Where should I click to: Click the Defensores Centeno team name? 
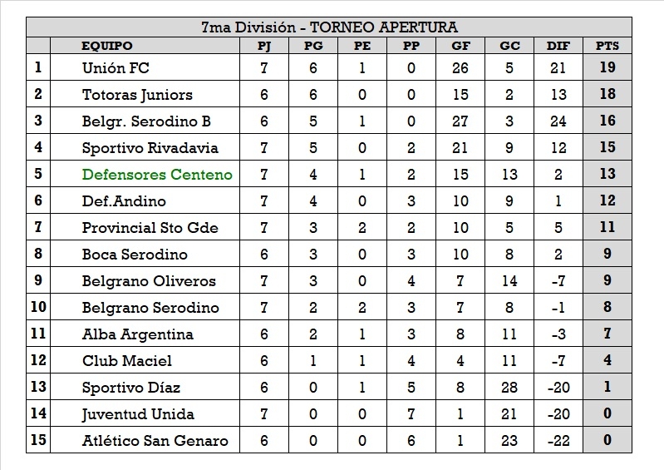tap(157, 175)
